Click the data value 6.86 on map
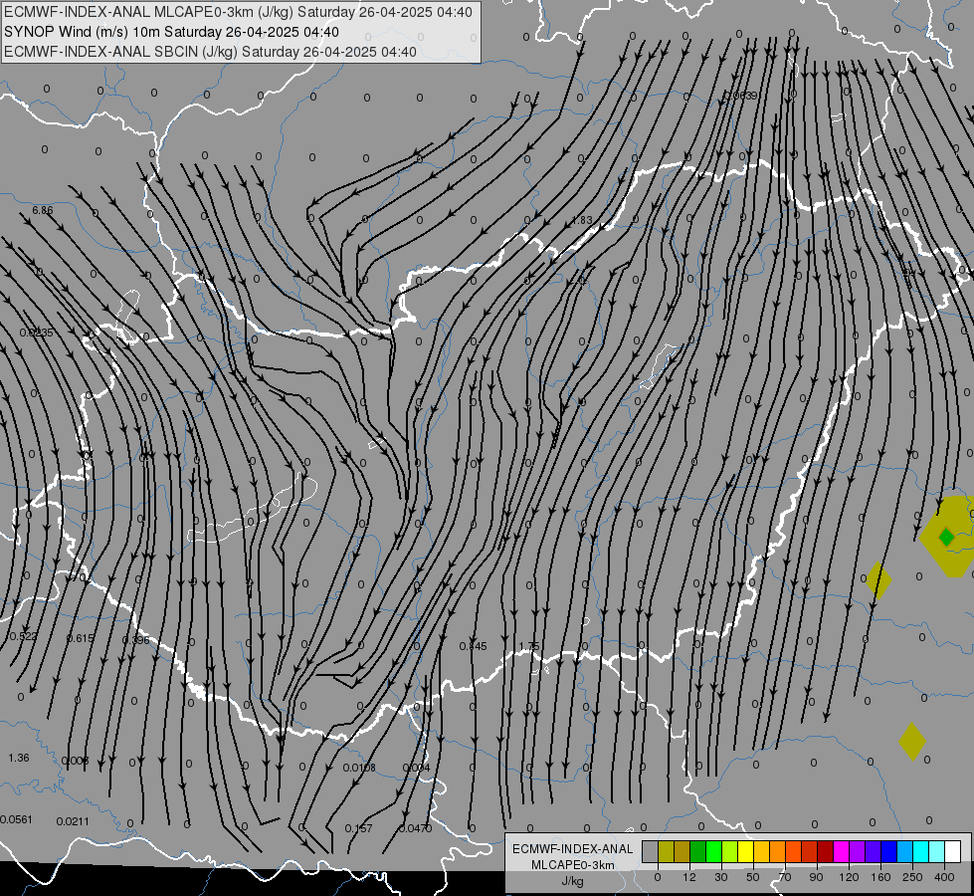The width and height of the screenshot is (974, 896). (42, 210)
